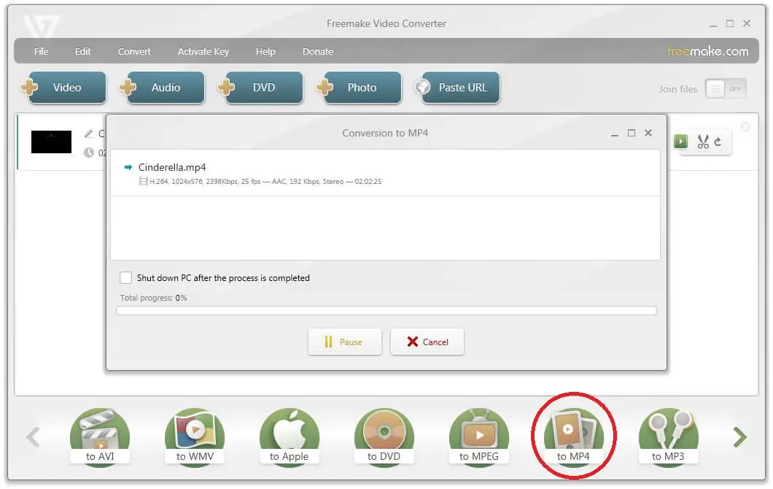Pick the to MP3 output format
The width and height of the screenshot is (773, 489).
[669, 436]
